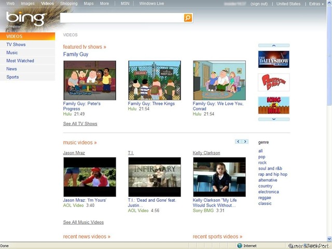Open the T.I. artist link
The image size is (332, 249).
(131, 153)
